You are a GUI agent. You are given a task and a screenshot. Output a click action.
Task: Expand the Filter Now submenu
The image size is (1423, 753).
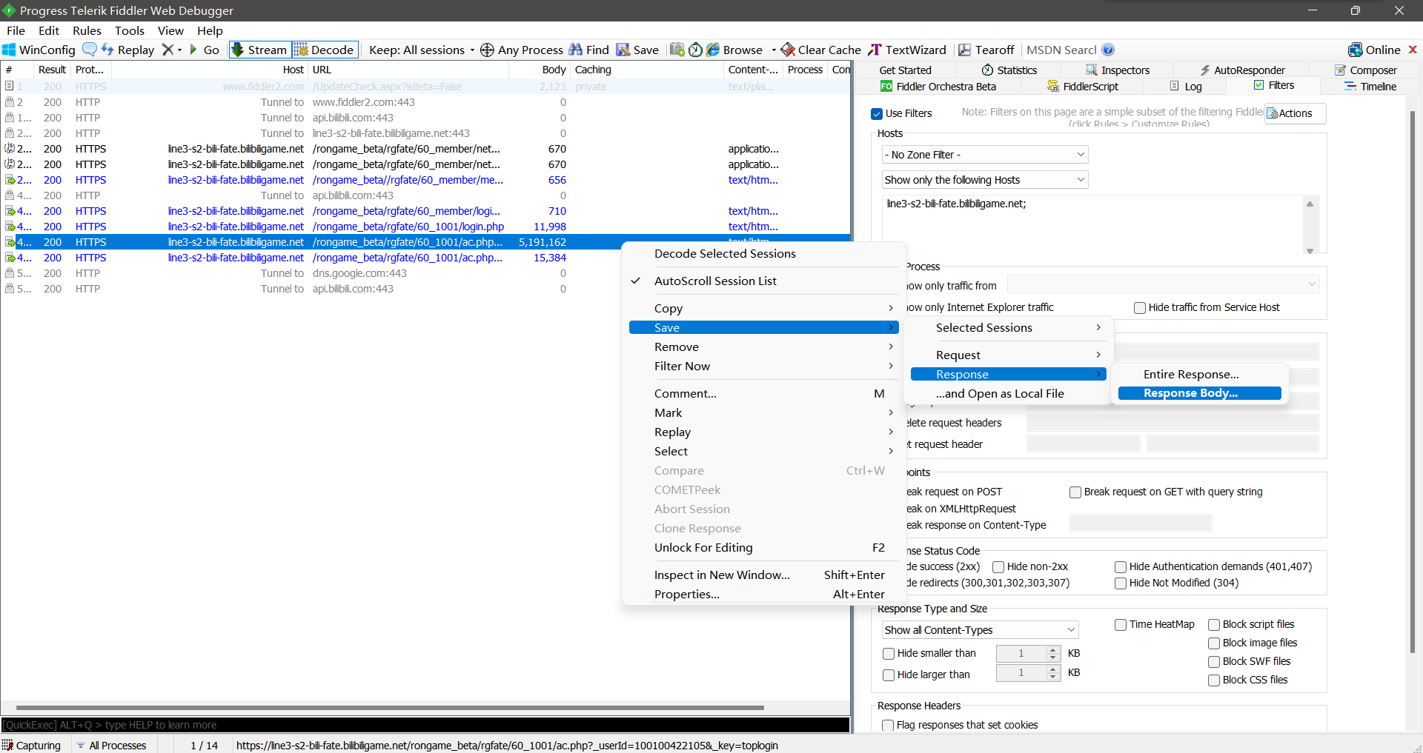764,367
